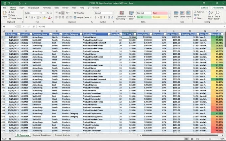
Task: Switch to the Insert ribbon tab
Action: click(x=22, y=8)
